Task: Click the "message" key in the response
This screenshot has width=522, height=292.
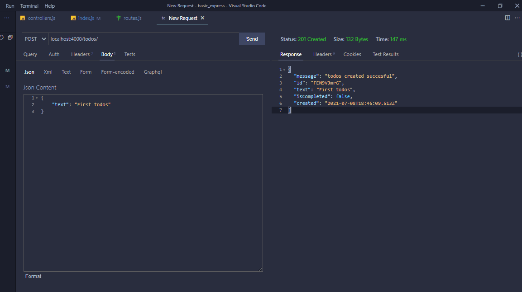Action: pyautogui.click(x=306, y=76)
